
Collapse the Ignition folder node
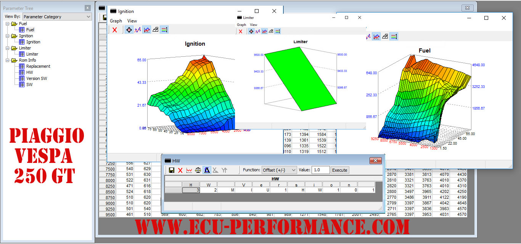pyautogui.click(x=7, y=36)
